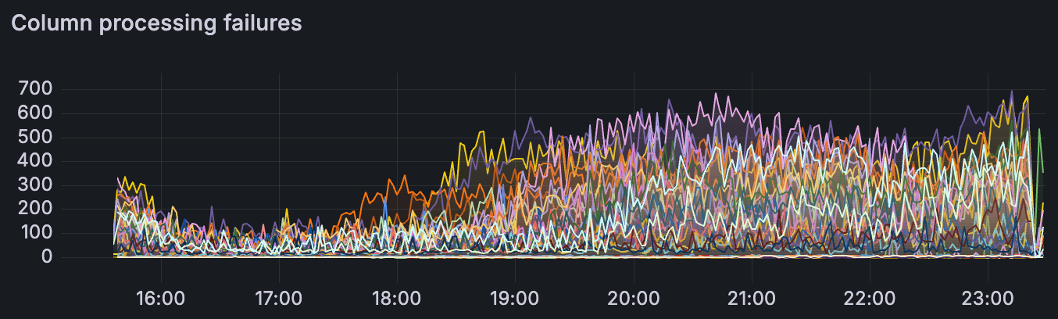Viewport: 1058px width, 319px height.
Task: Click the 21:00 time axis label
Action: coord(751,298)
